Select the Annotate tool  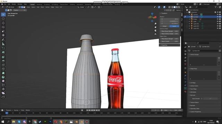click(3, 40)
